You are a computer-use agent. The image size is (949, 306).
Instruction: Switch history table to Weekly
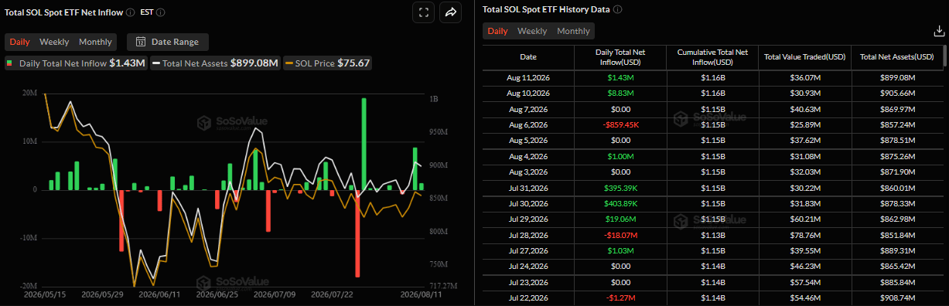(532, 31)
